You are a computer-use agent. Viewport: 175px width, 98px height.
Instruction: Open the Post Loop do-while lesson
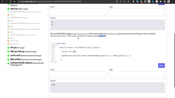tap(23, 35)
